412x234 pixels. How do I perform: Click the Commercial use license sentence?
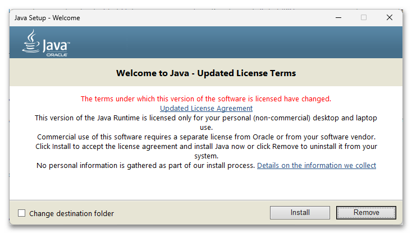tap(206, 137)
